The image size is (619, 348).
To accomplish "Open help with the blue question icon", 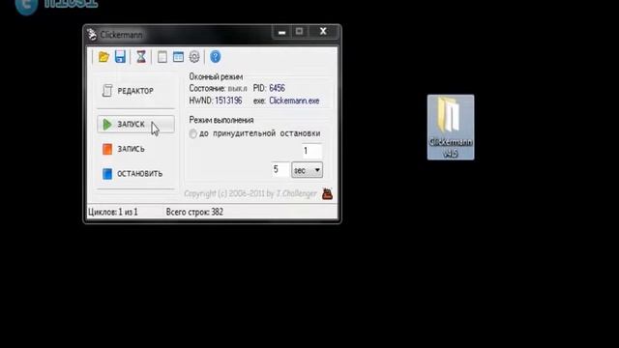I will point(215,57).
